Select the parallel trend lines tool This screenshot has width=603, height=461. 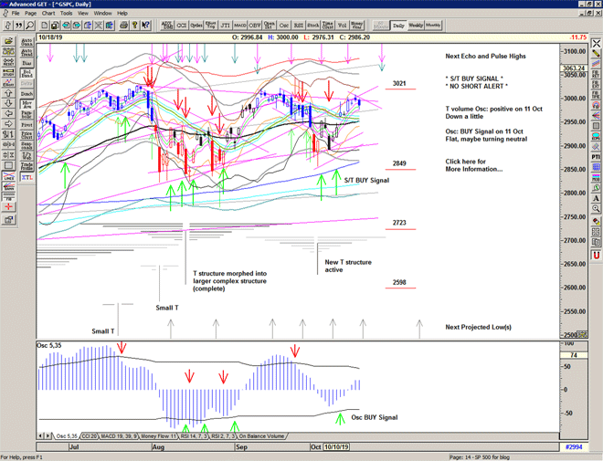596,63
